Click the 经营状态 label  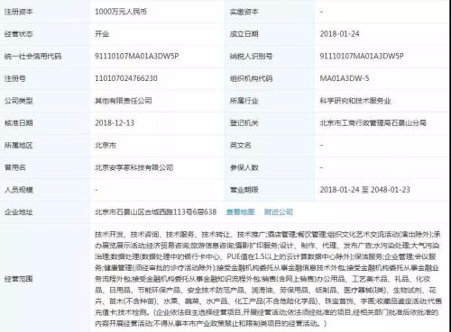point(19,34)
